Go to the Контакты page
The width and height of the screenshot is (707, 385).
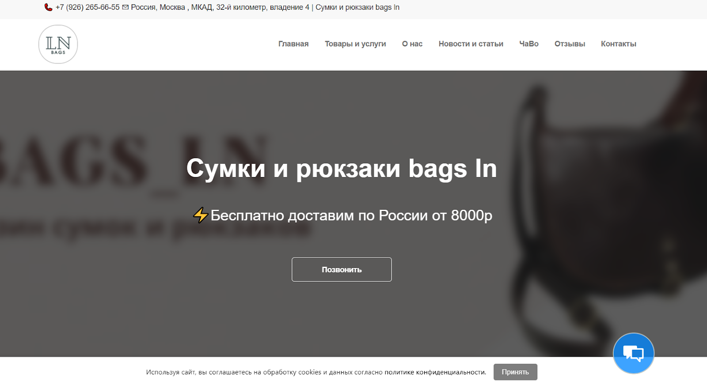click(619, 44)
